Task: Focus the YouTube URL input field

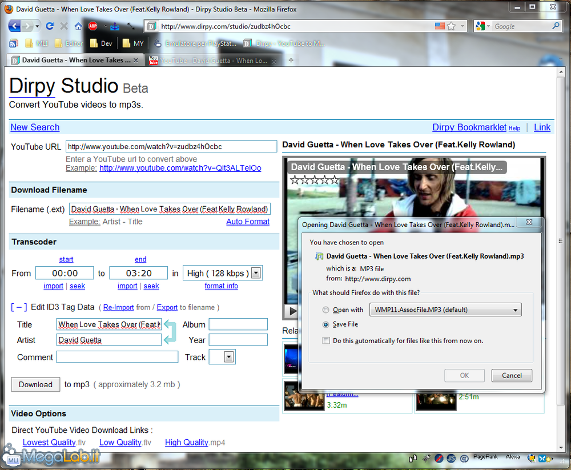Action: (171, 146)
